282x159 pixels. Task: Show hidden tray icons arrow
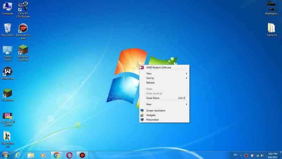(x=241, y=155)
